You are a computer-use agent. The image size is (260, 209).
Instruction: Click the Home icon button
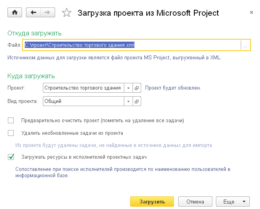[15, 13]
